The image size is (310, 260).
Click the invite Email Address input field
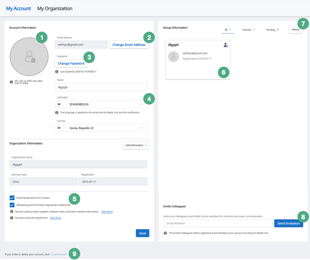[218, 223]
